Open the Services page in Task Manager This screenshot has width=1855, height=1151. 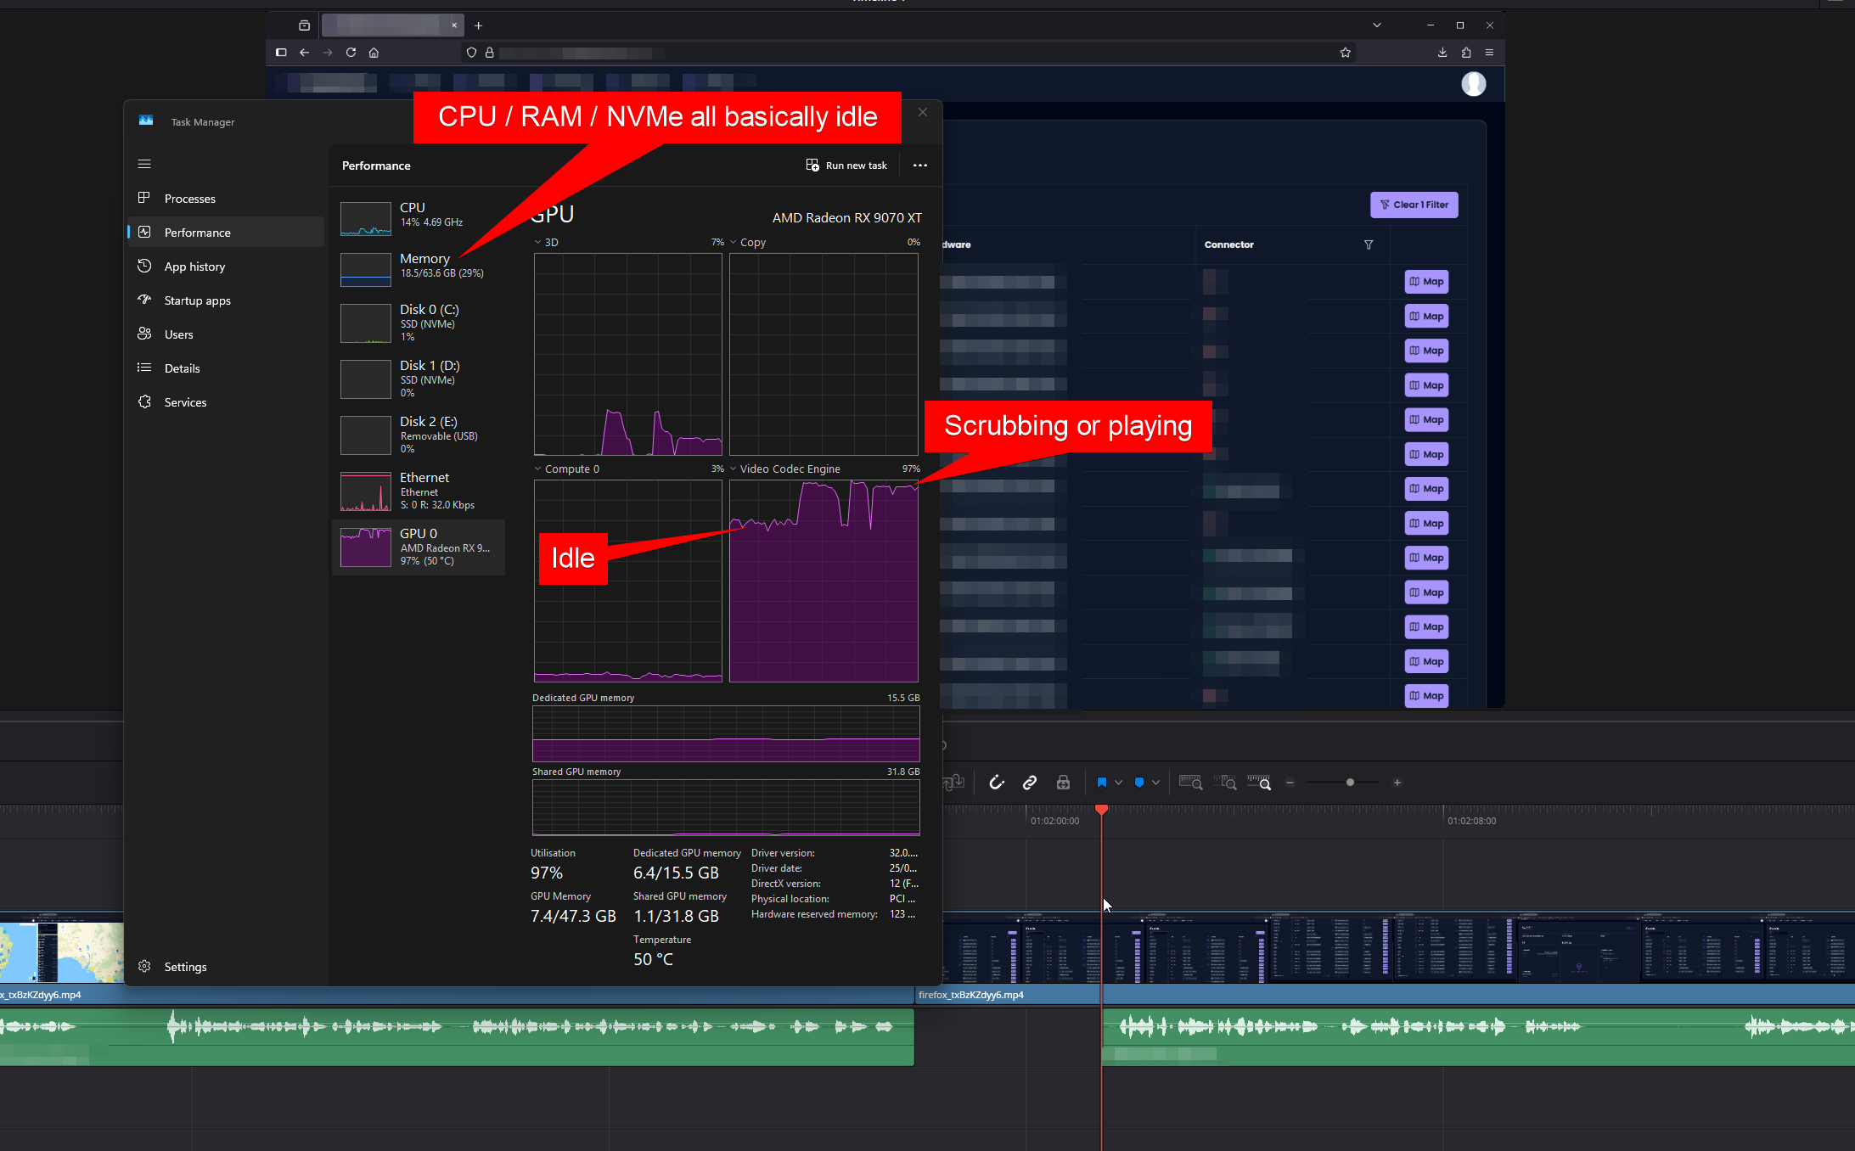point(225,402)
